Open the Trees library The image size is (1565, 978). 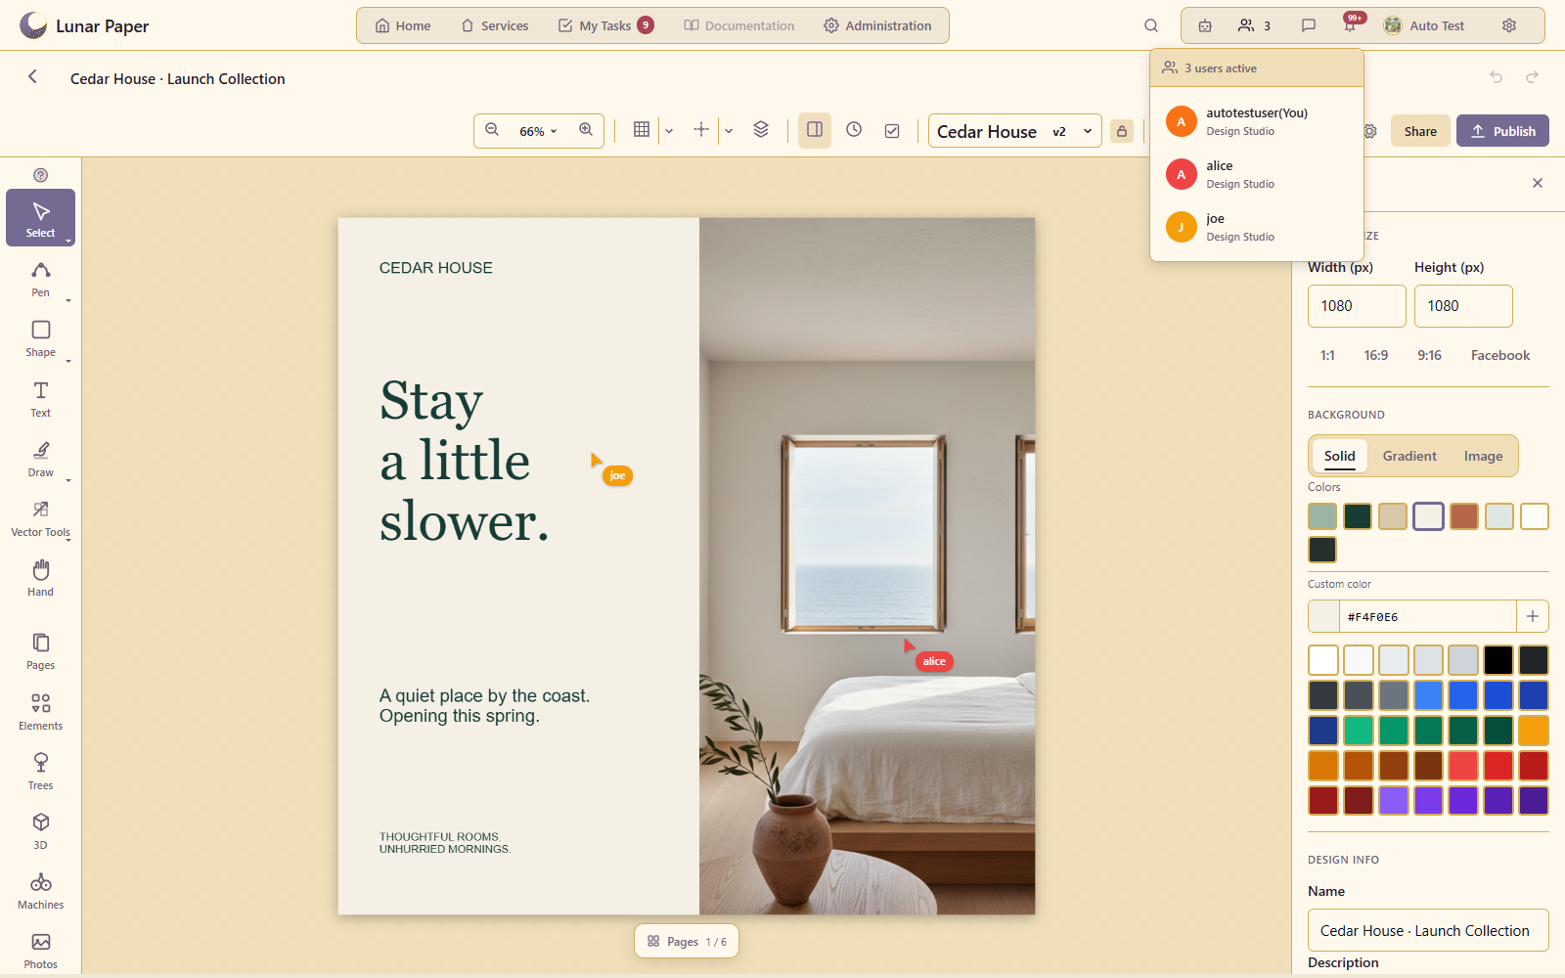coord(40,772)
